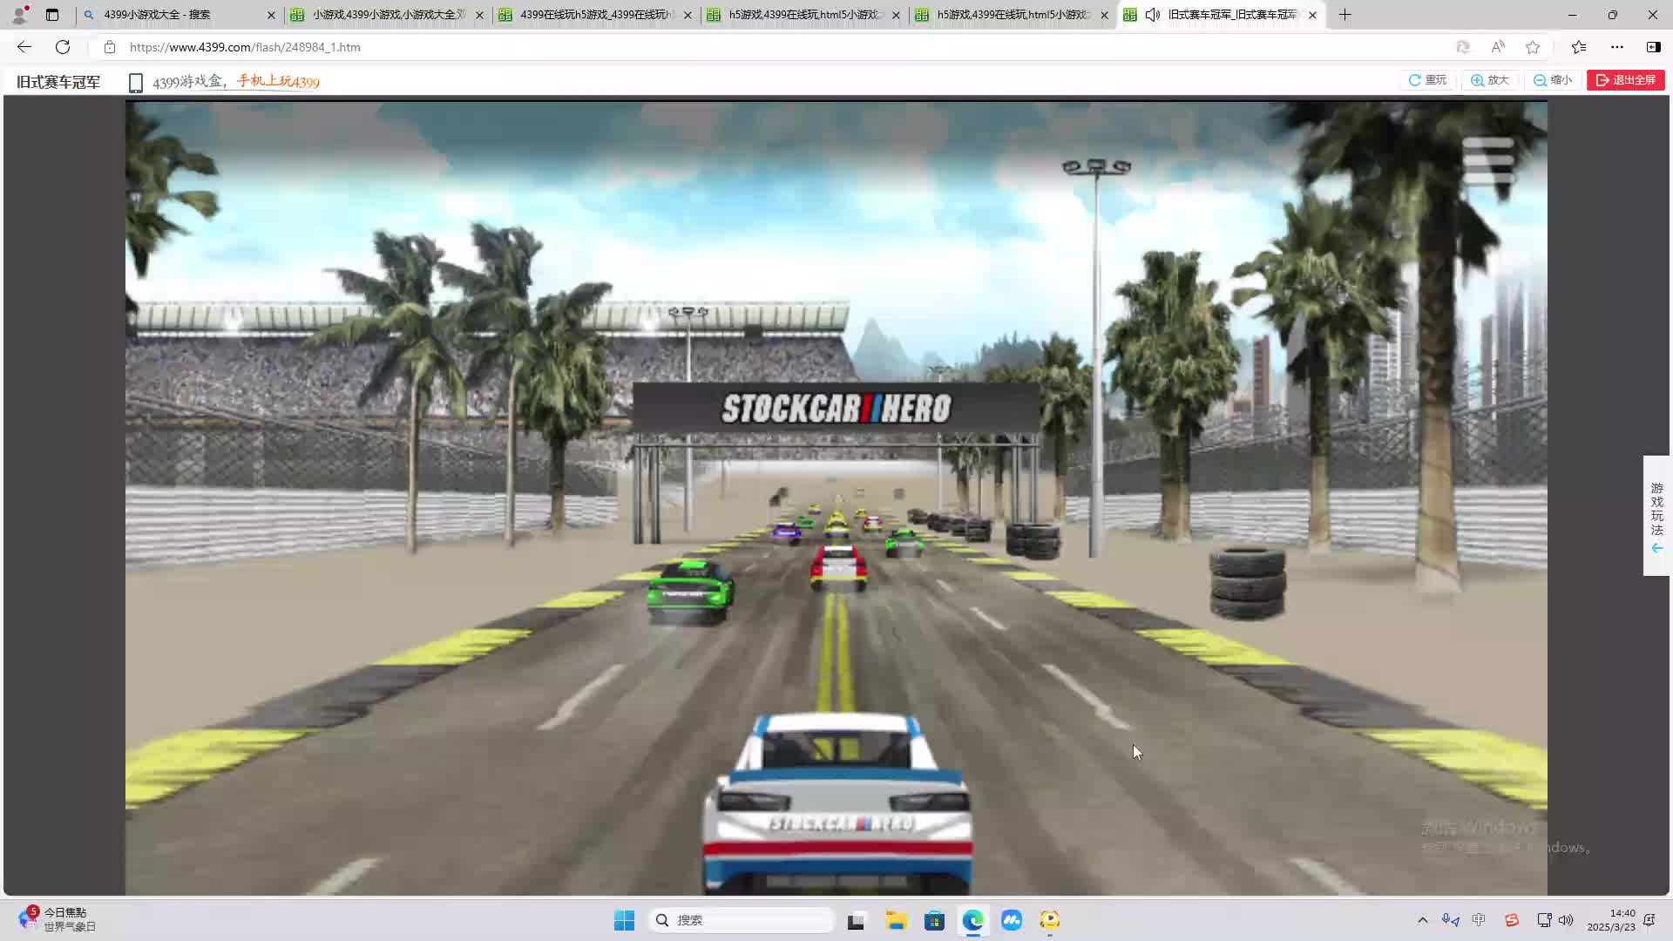Viewport: 1673px width, 941px height.
Task: Toggle read aloud icon in address bar
Action: coord(1498,47)
